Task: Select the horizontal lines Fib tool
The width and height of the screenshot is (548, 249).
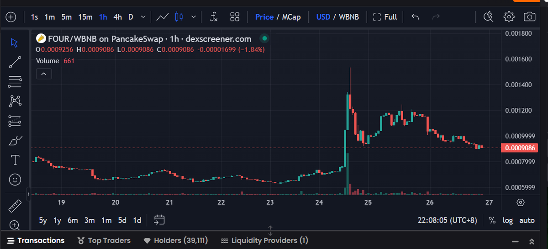Action: click(x=15, y=82)
